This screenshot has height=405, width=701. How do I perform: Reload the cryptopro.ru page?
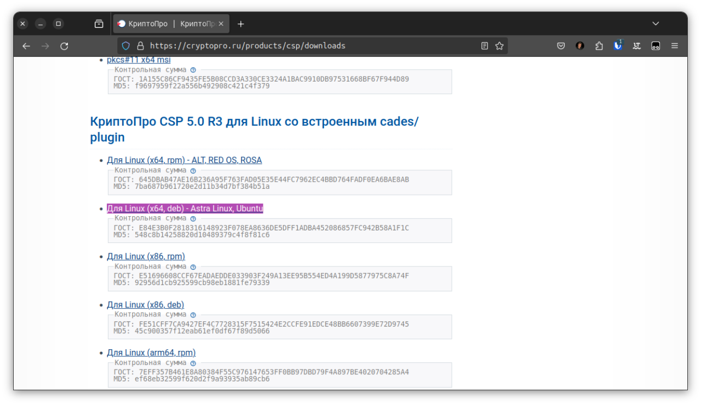pyautogui.click(x=64, y=46)
